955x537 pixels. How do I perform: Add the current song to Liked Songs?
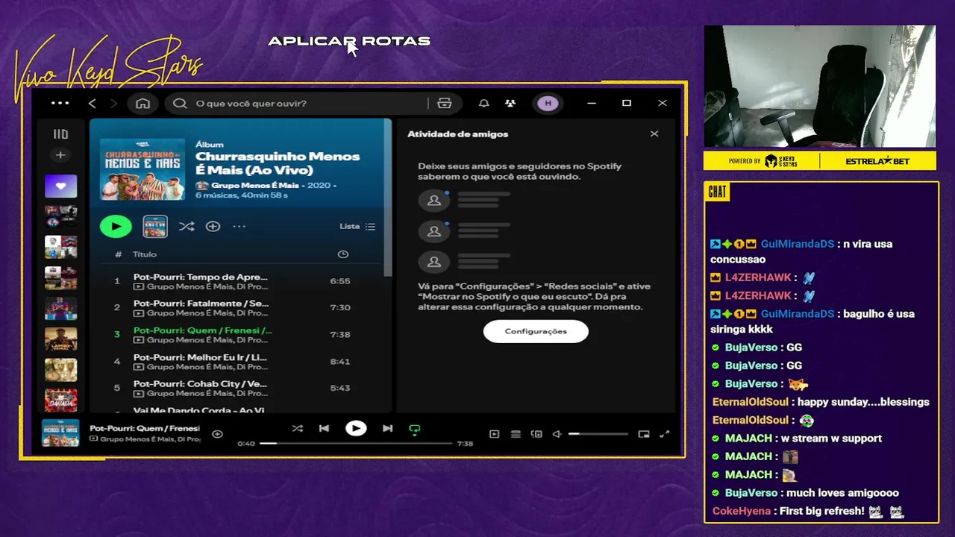click(217, 433)
